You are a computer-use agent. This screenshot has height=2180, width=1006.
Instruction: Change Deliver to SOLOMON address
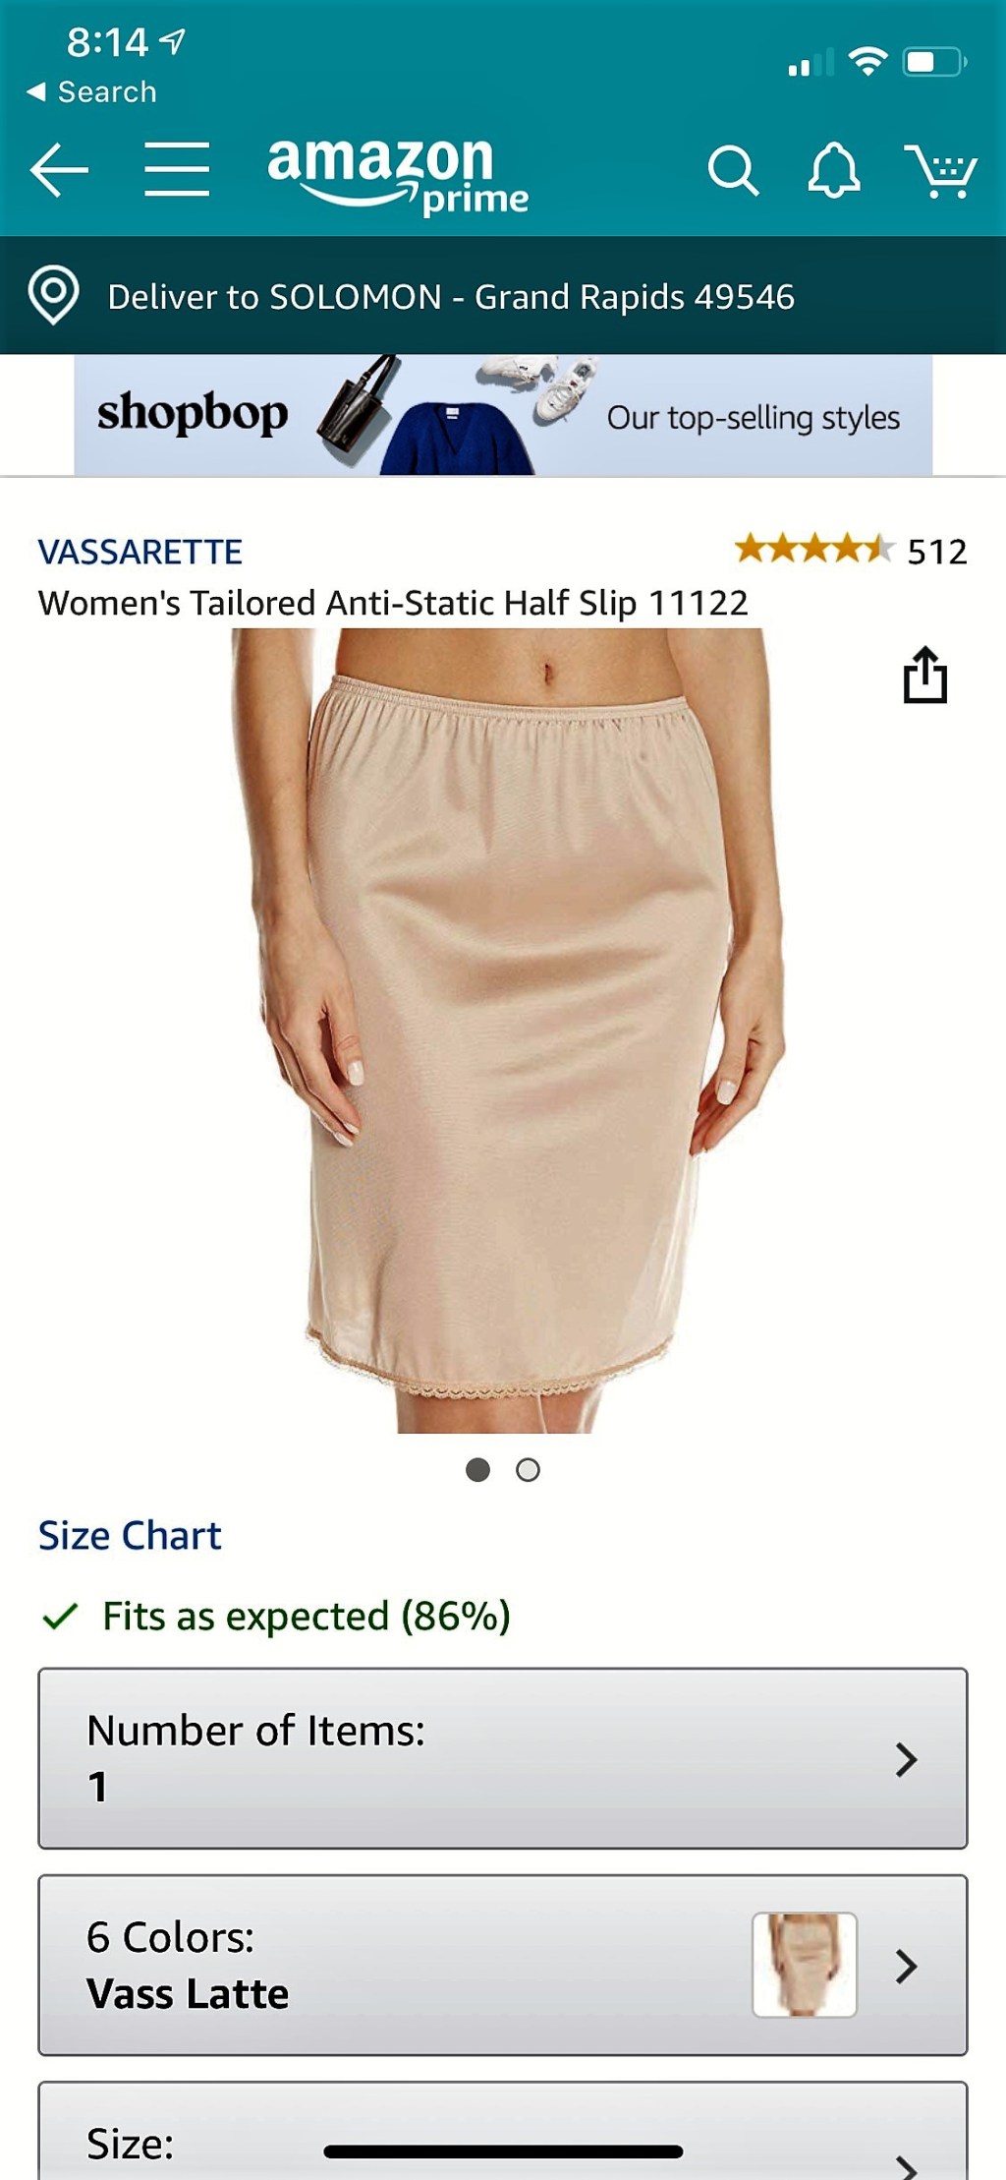tap(451, 296)
